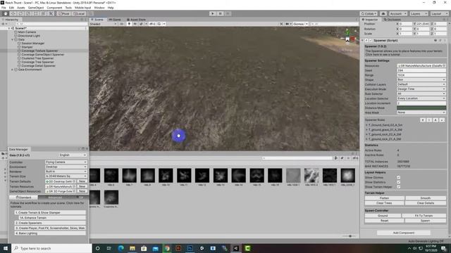Edit the Seed input field
The width and height of the screenshot is (451, 253).
421,70
